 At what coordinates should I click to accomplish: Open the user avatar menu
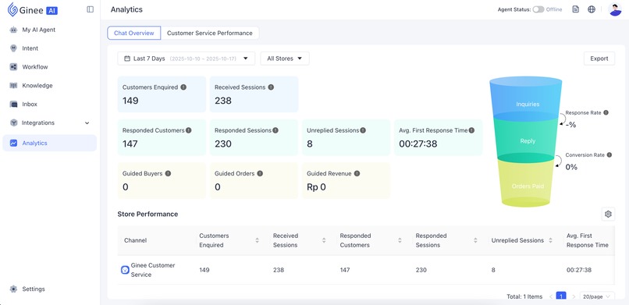point(615,9)
